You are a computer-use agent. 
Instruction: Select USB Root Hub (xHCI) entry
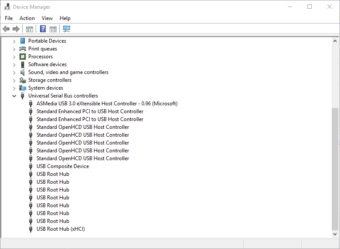click(x=61, y=229)
